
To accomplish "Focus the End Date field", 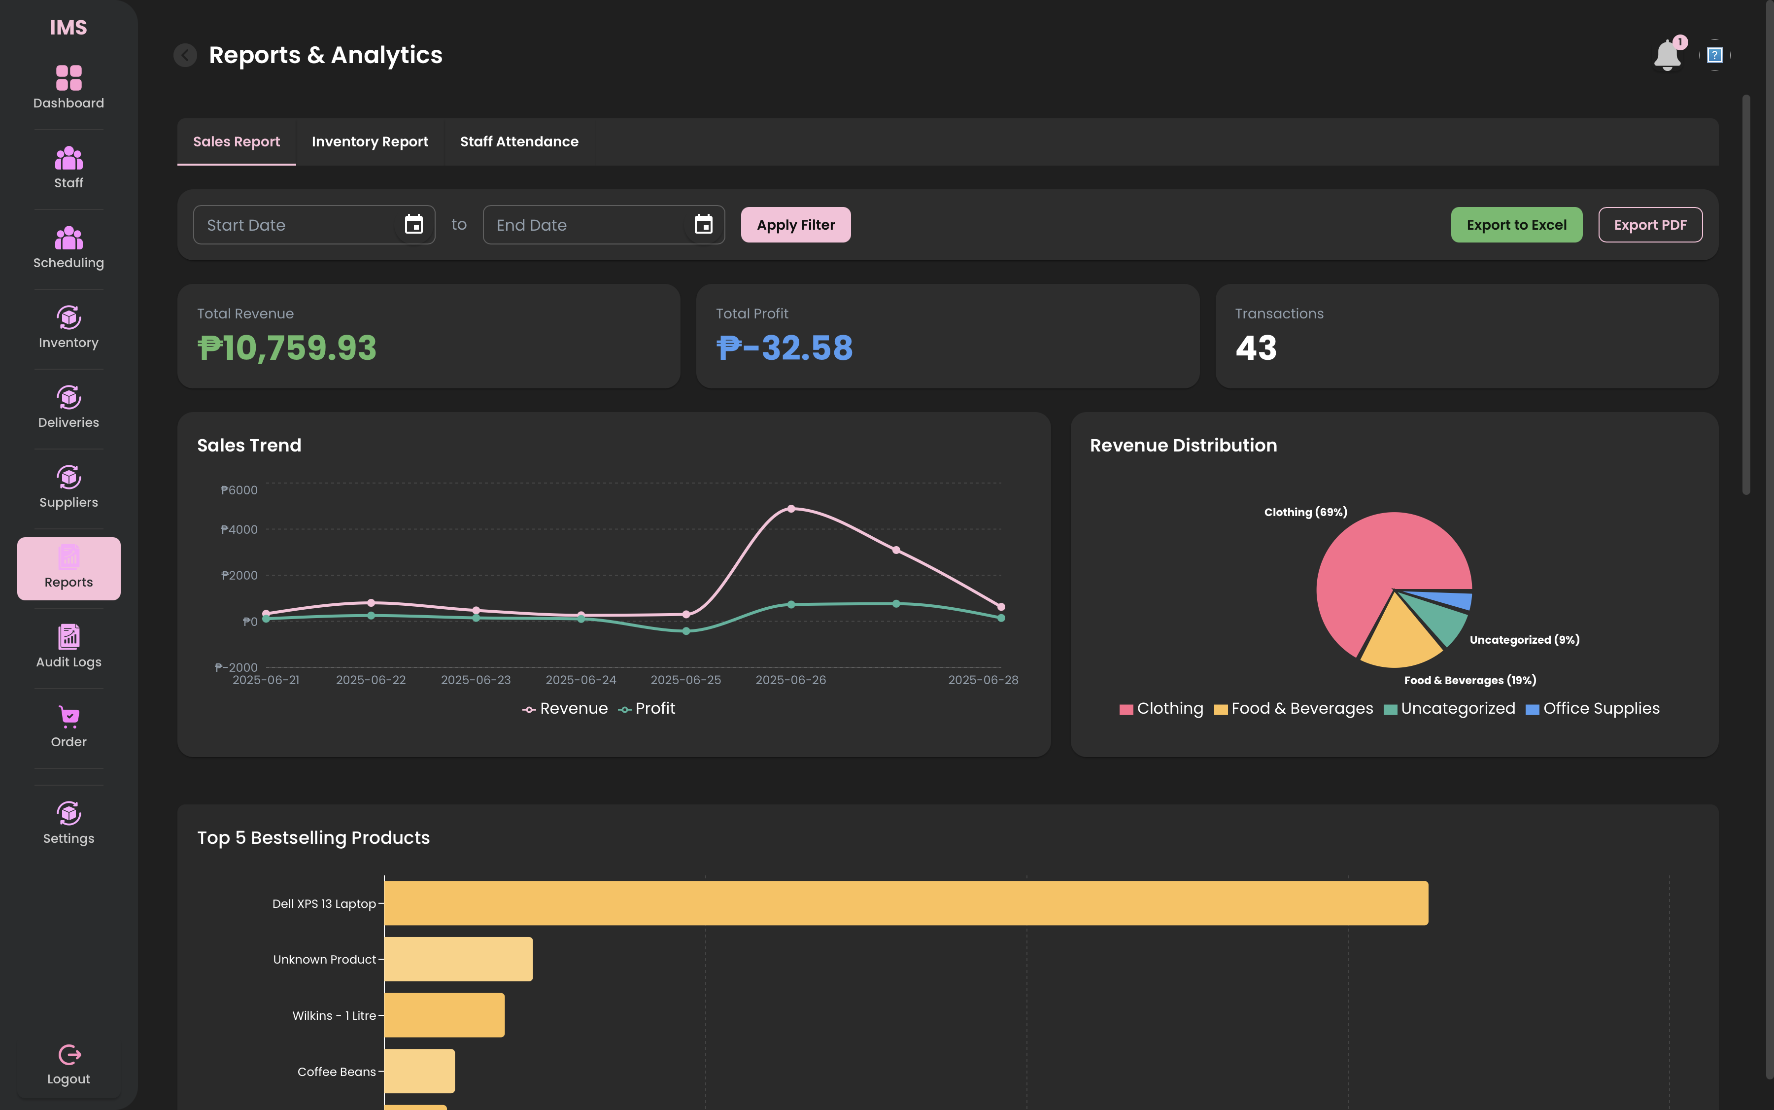I will 603,225.
